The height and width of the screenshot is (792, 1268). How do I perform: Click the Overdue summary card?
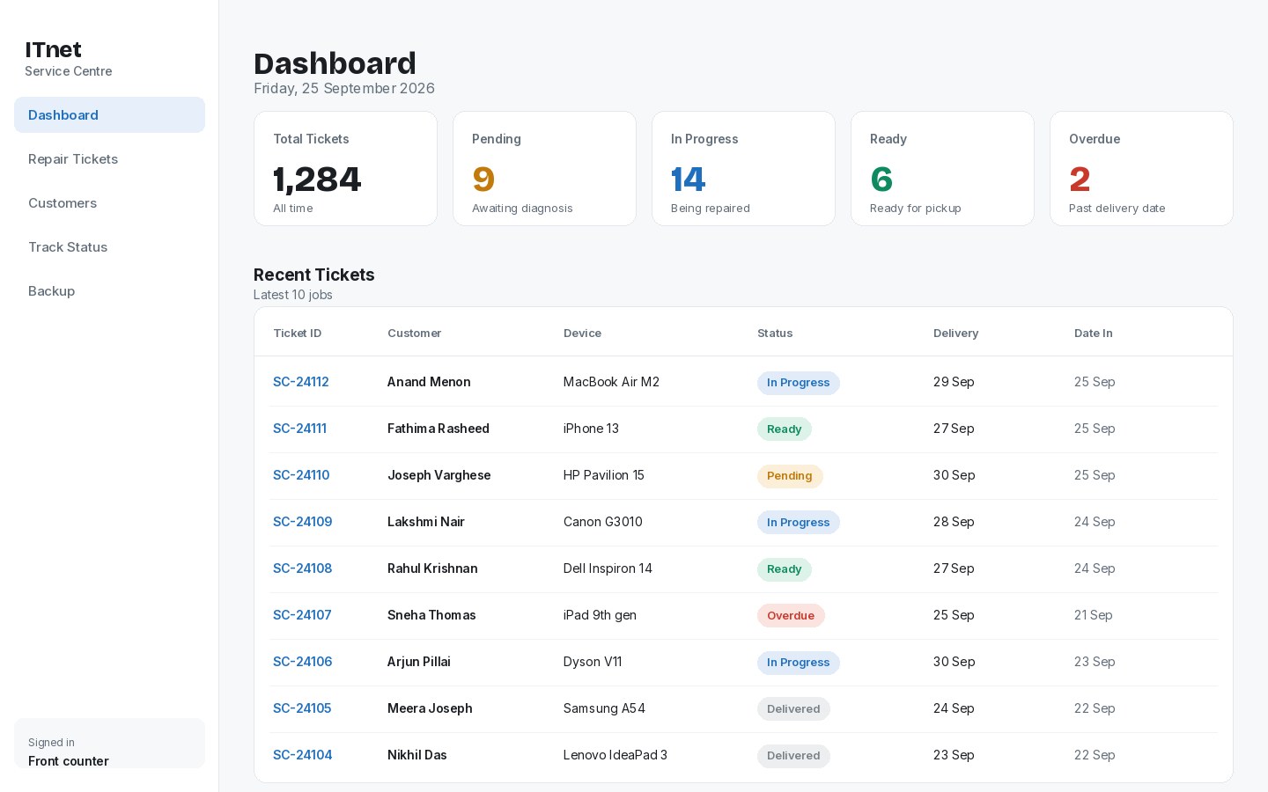pos(1141,168)
